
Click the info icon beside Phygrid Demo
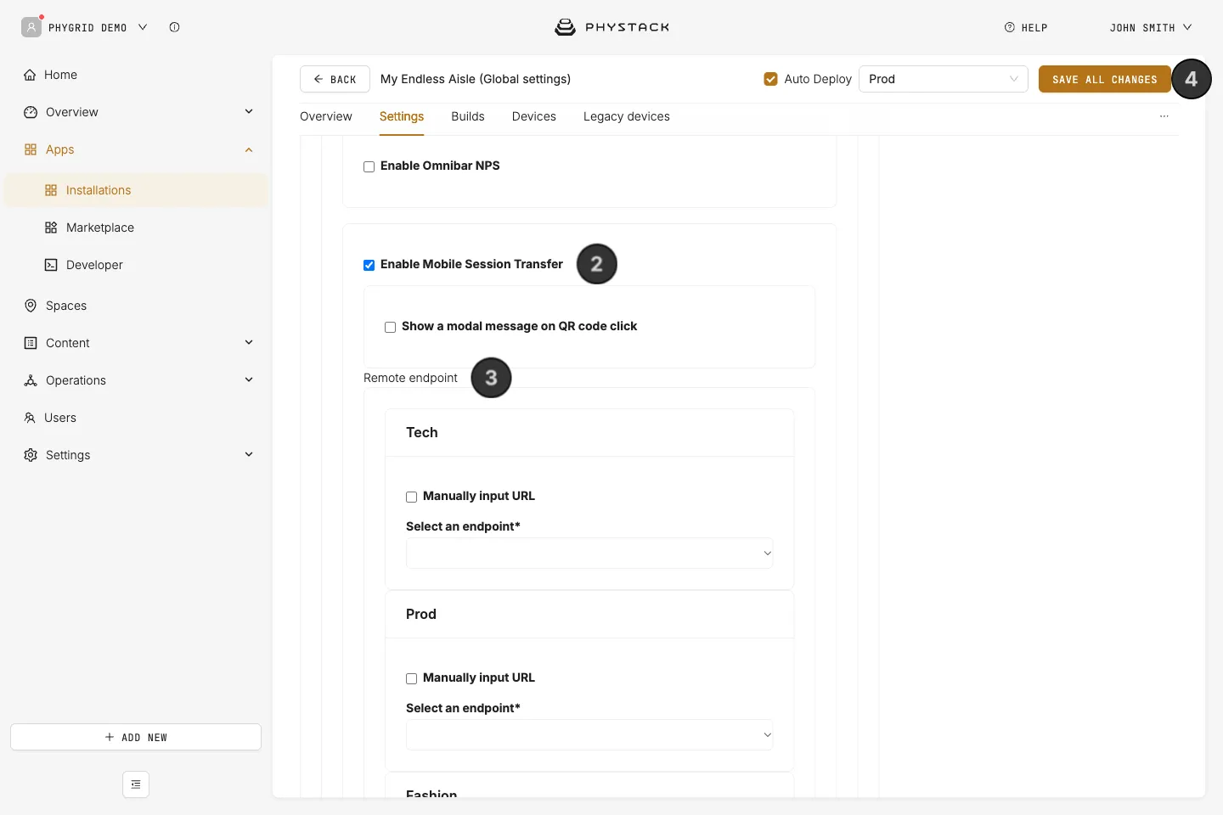(x=174, y=27)
